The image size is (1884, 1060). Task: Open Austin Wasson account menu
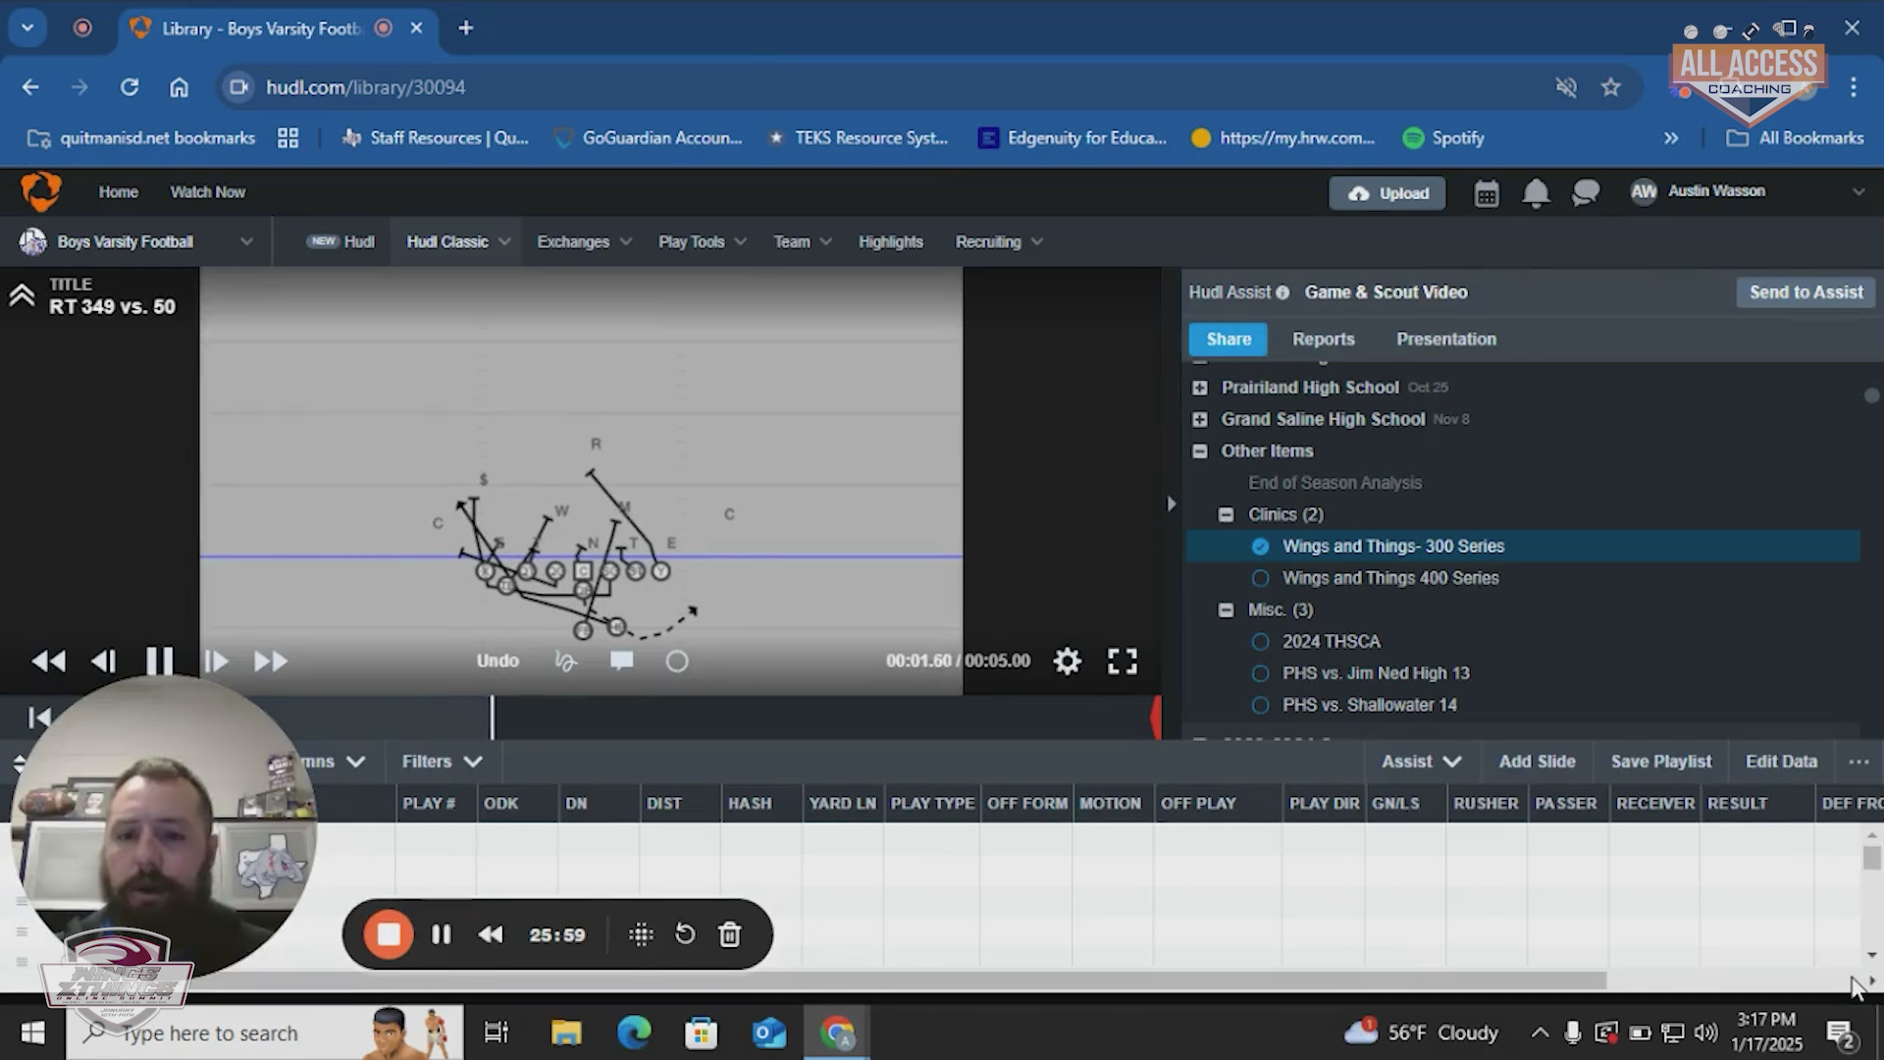click(1747, 191)
